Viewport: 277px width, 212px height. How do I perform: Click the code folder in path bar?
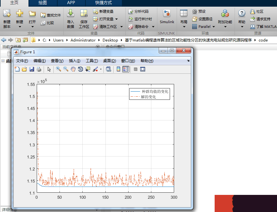click(263, 40)
